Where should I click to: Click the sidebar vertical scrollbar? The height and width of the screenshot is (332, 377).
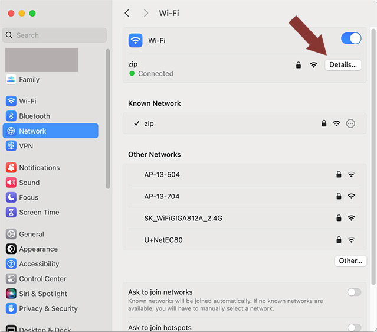click(108, 119)
